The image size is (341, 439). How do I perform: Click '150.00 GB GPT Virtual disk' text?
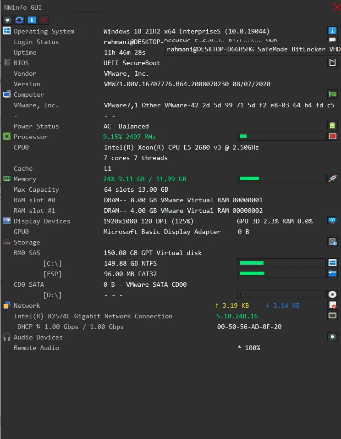tap(153, 253)
